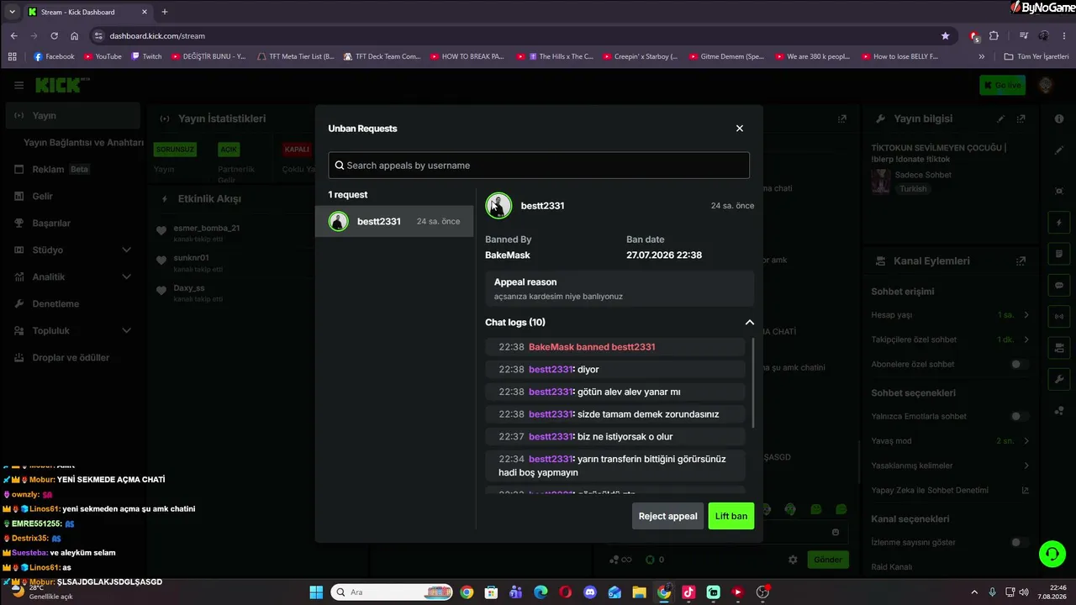The height and width of the screenshot is (605, 1076).
Task: Select bestt2331 request in the appeals list
Action: 394,222
